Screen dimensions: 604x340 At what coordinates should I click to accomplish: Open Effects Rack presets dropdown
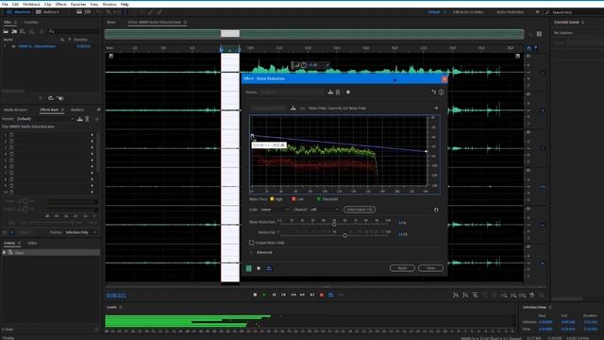(45, 119)
